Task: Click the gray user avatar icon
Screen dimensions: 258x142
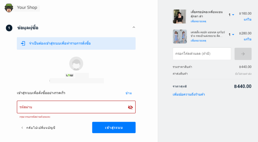Action: pyautogui.click(x=76, y=64)
